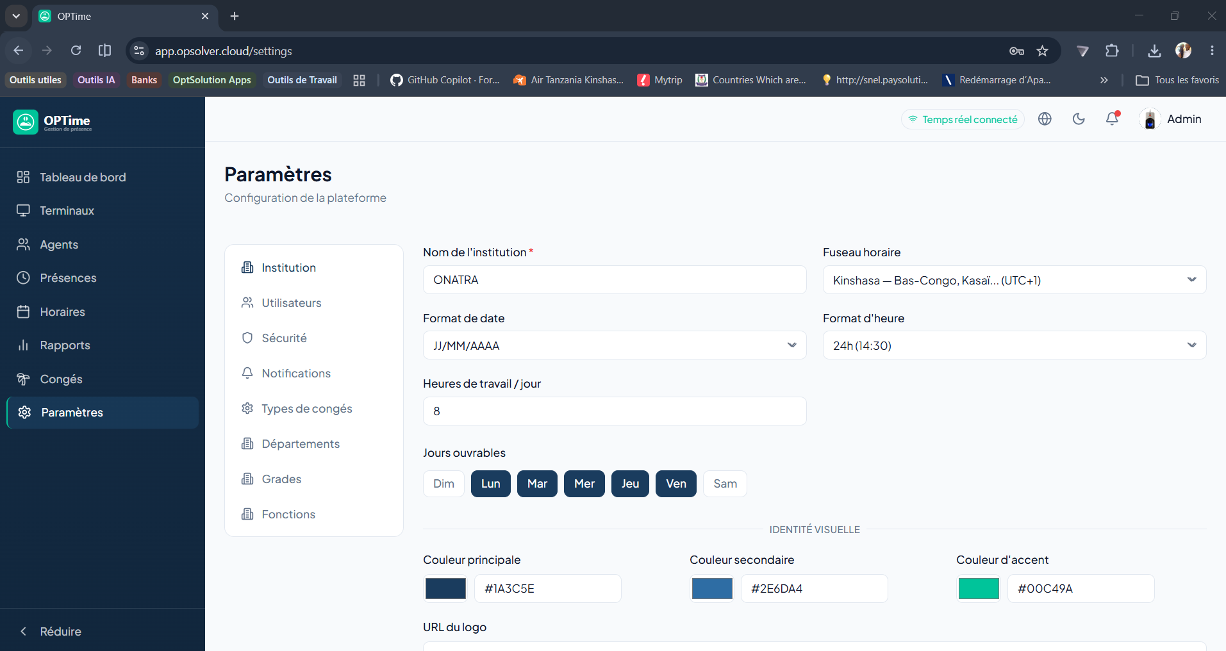Open the Tous les favoris folder
The height and width of the screenshot is (651, 1226).
(x=1178, y=80)
